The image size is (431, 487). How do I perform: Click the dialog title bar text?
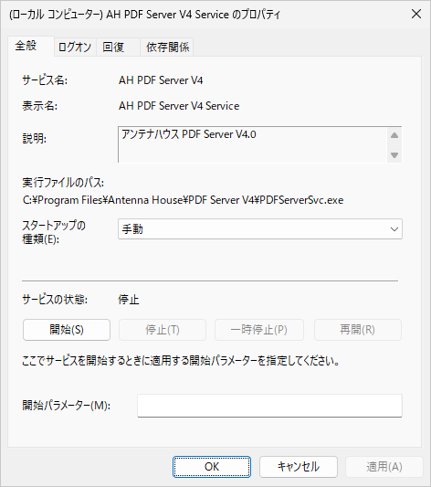[144, 15]
